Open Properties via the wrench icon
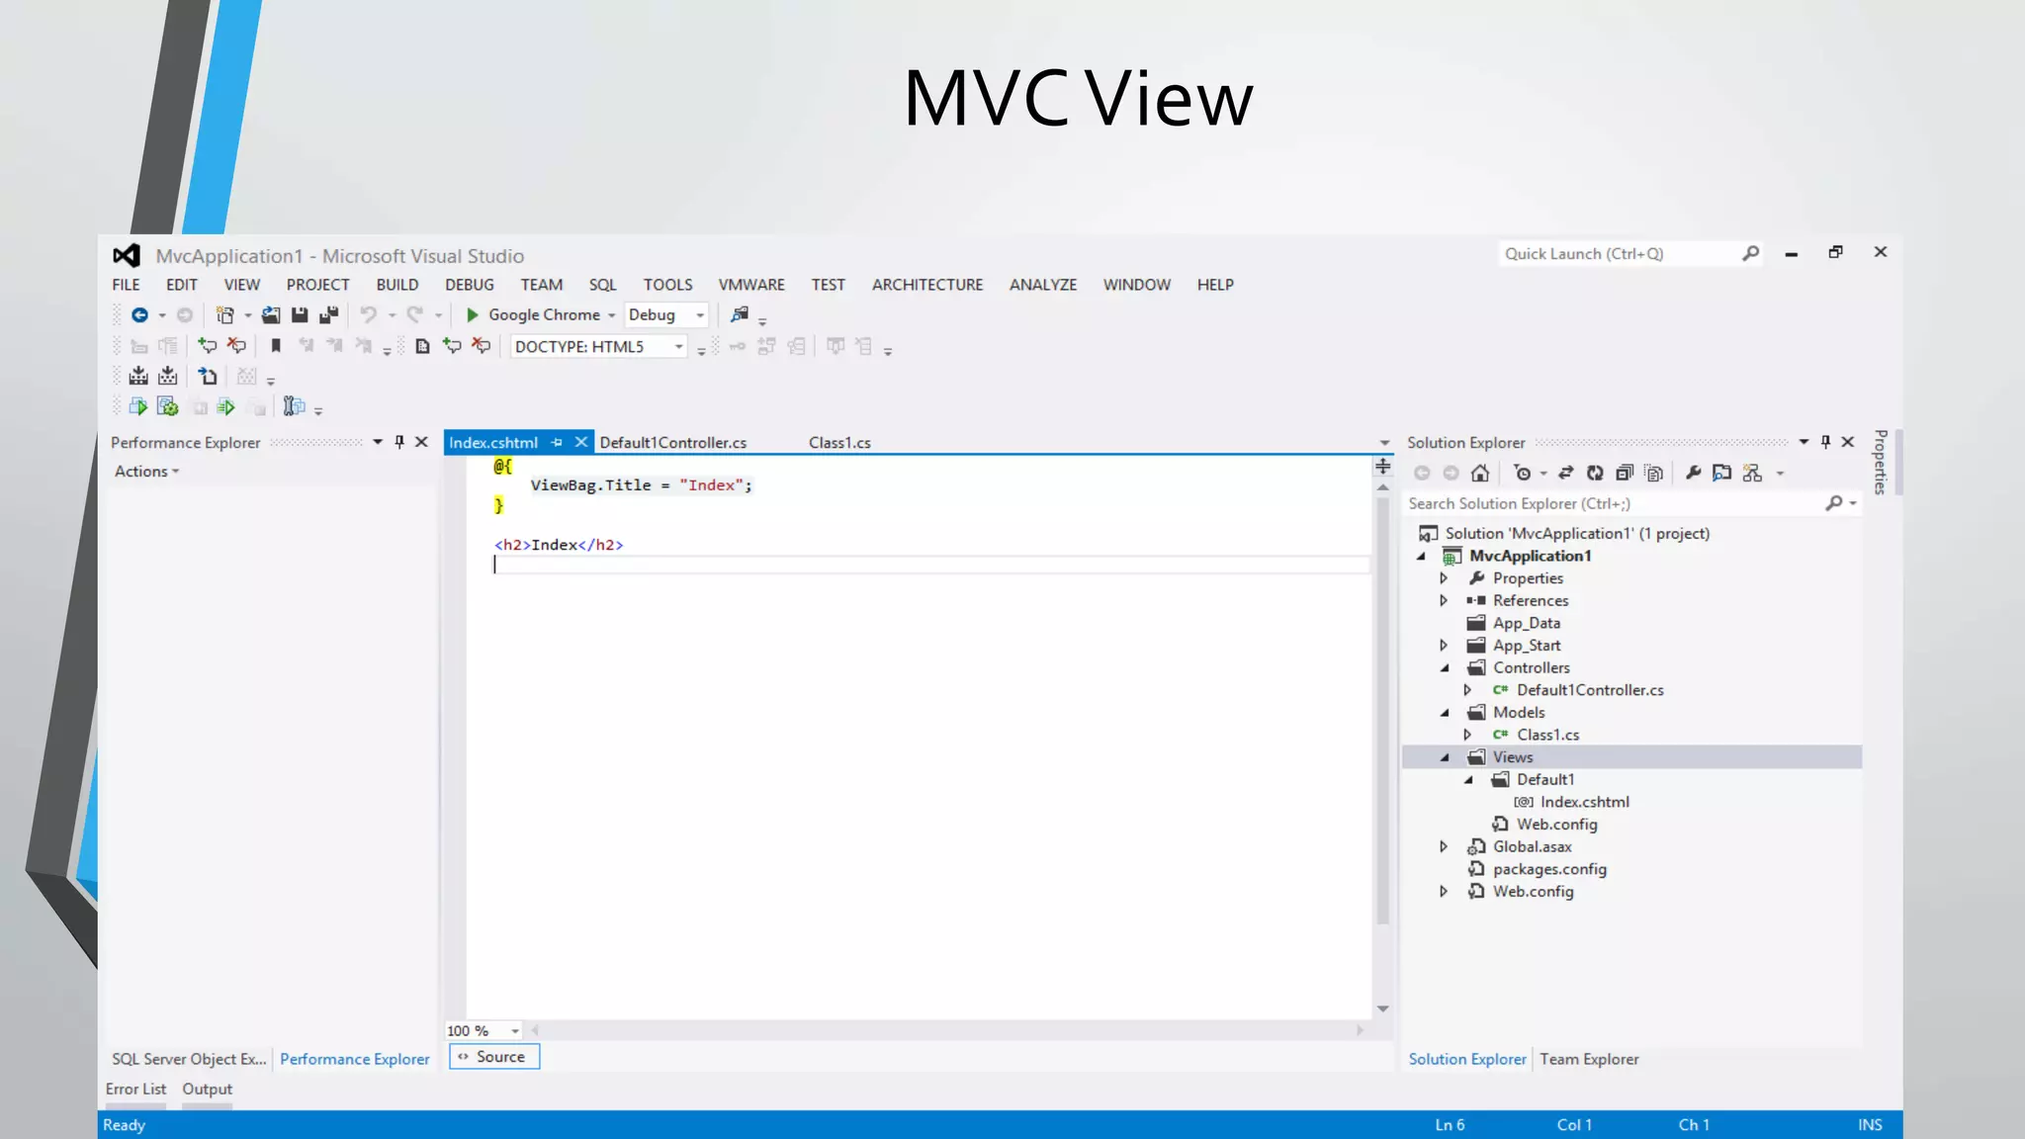 (x=1693, y=474)
